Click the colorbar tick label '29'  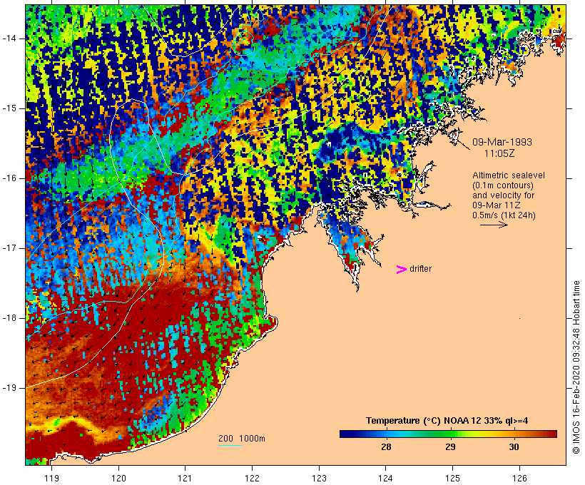pos(450,446)
